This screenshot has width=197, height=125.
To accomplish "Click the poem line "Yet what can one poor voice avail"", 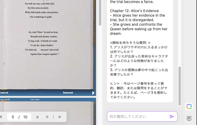I will 42,50.
